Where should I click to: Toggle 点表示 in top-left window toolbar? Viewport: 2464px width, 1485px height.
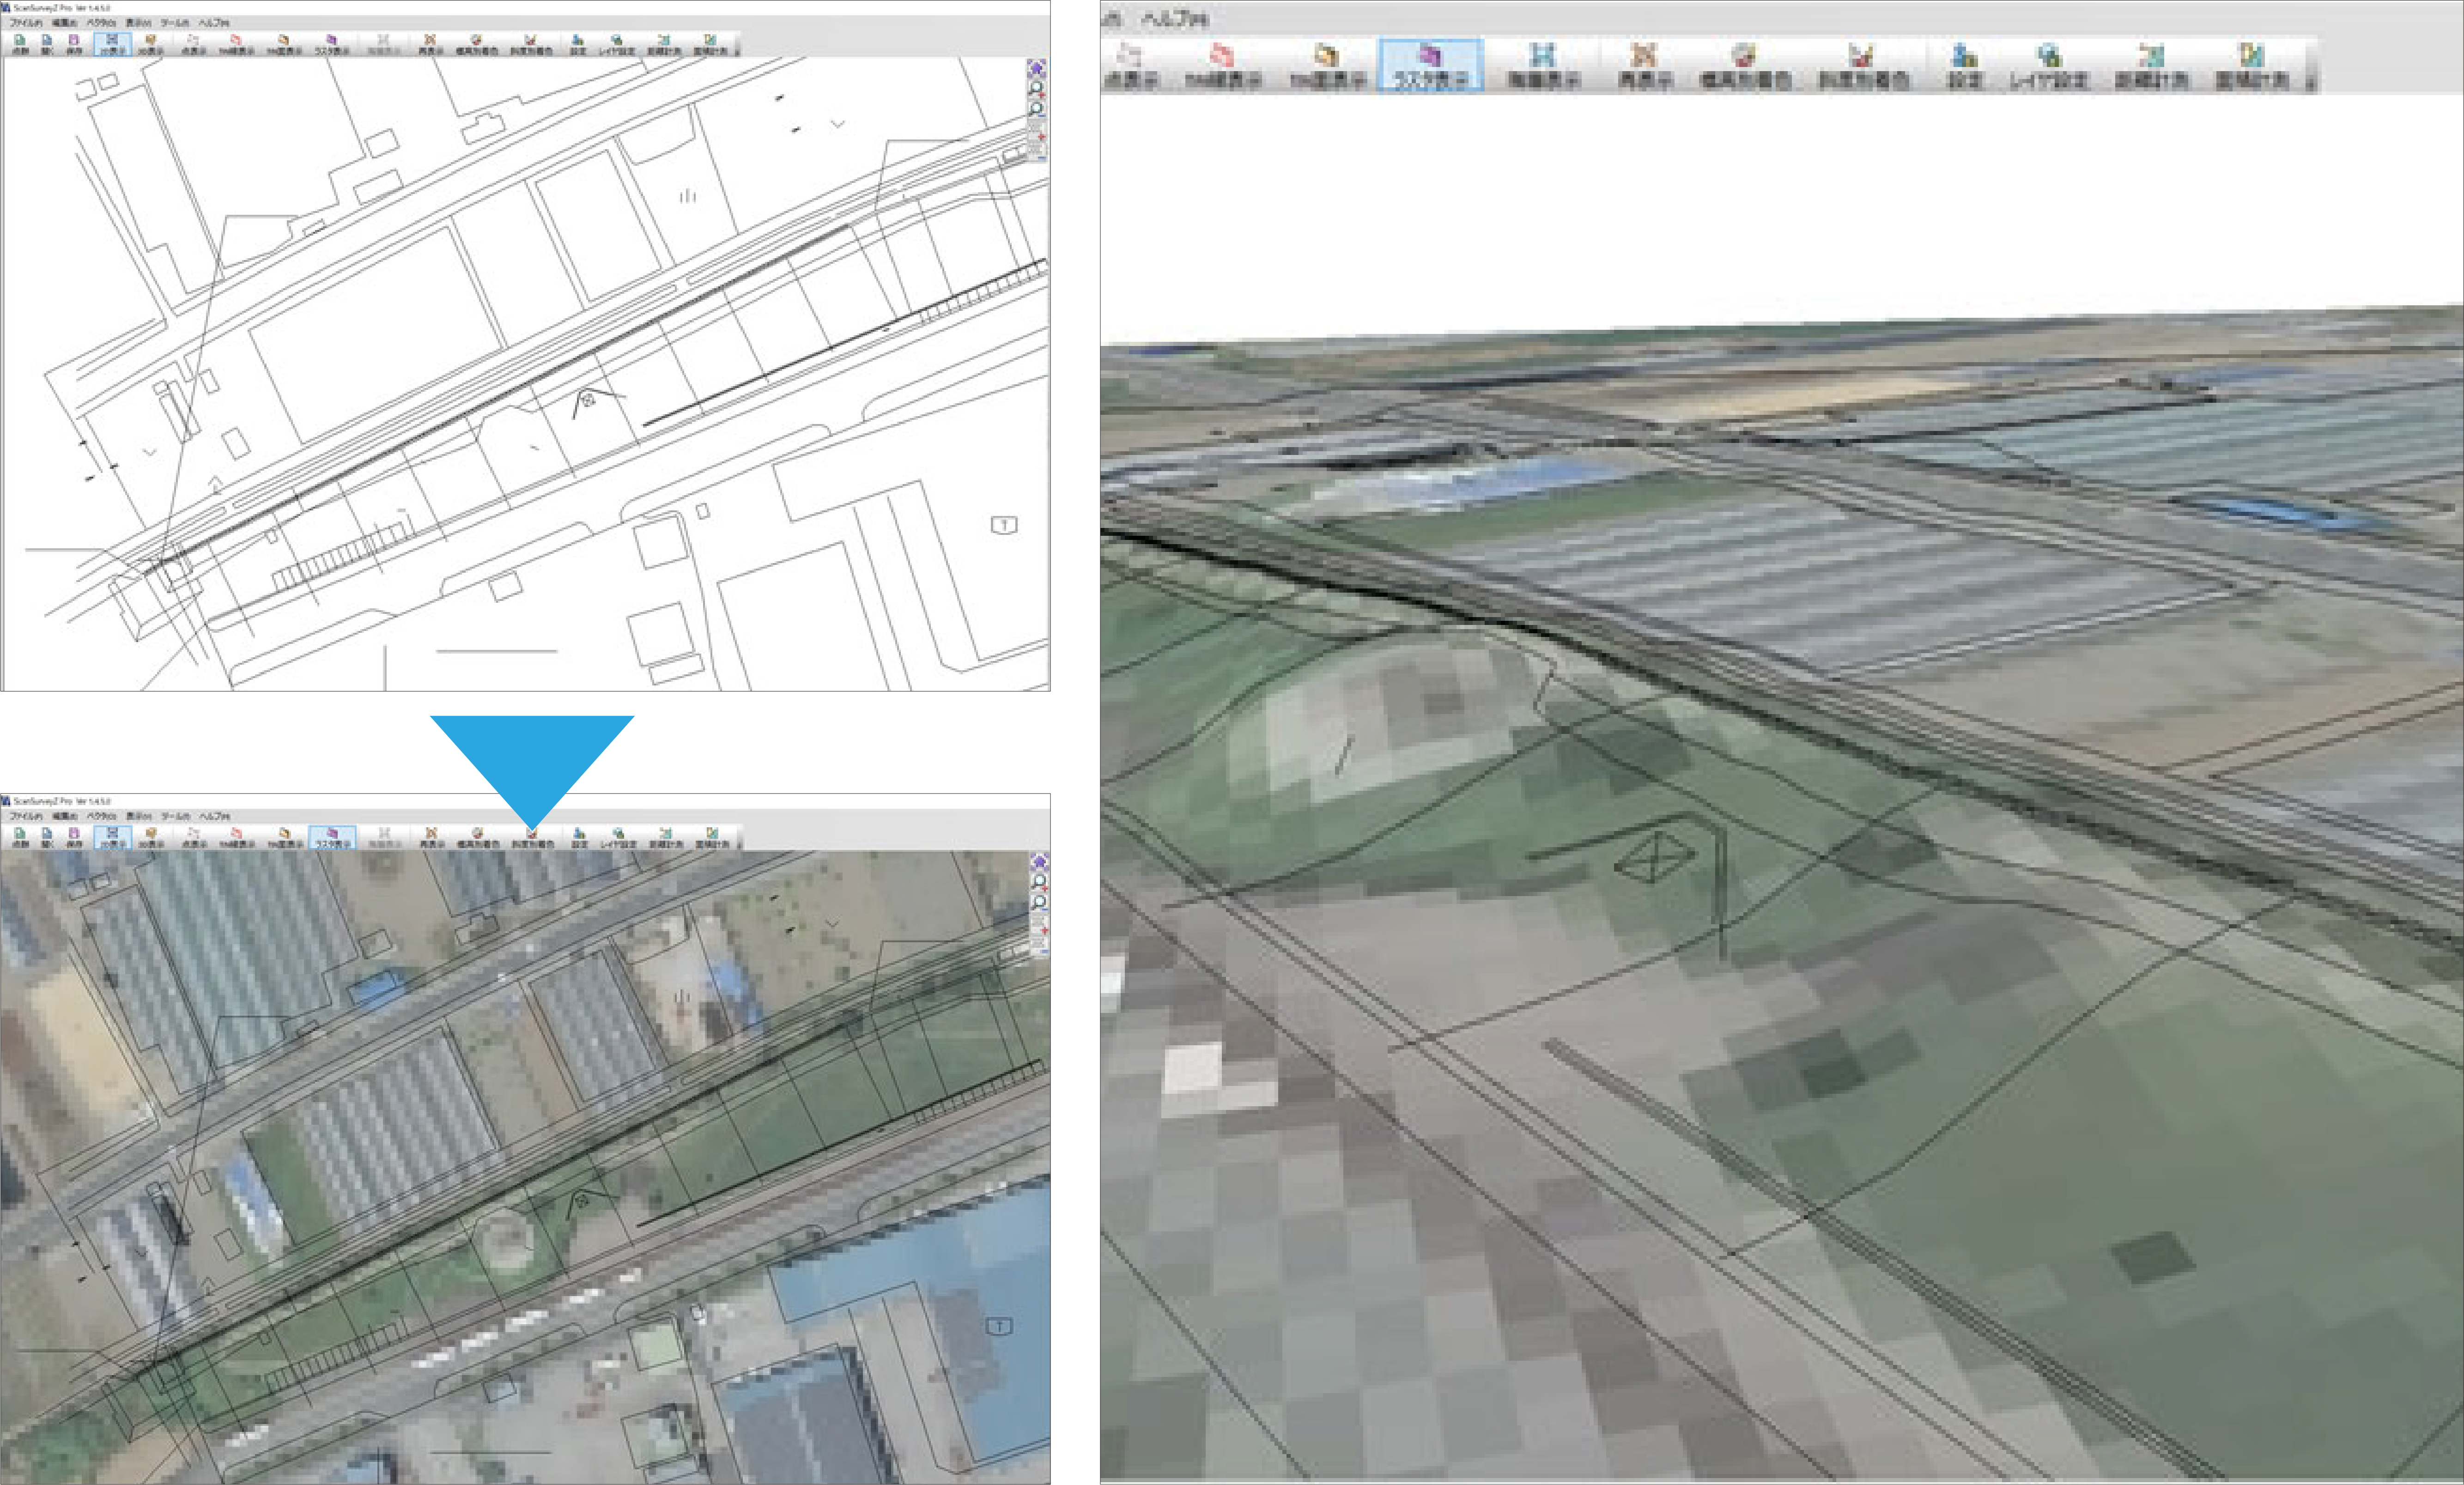[193, 44]
